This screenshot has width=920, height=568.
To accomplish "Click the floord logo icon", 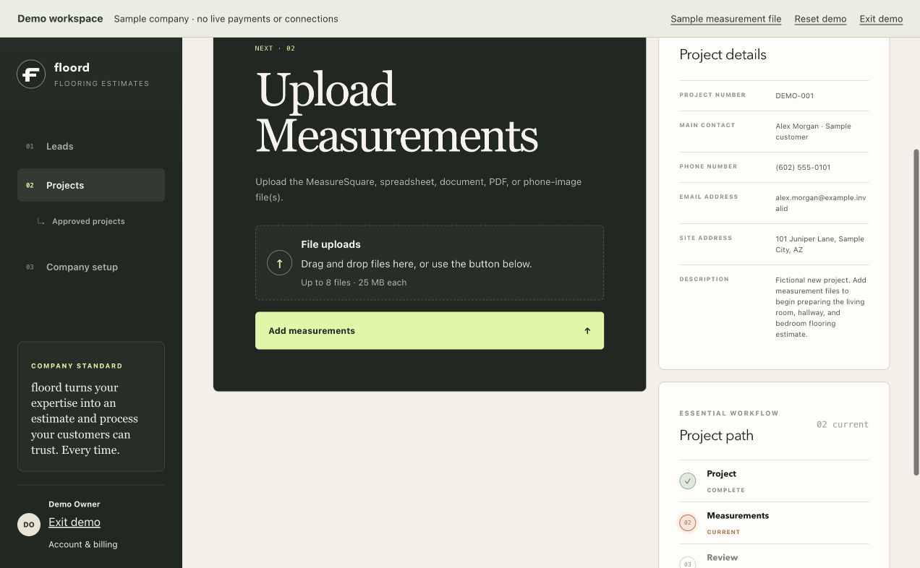I will pyautogui.click(x=31, y=74).
